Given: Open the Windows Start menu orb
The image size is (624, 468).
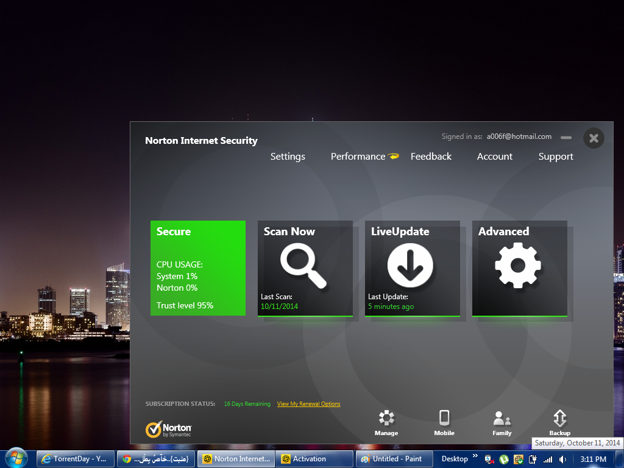Looking at the screenshot, I should [16, 458].
